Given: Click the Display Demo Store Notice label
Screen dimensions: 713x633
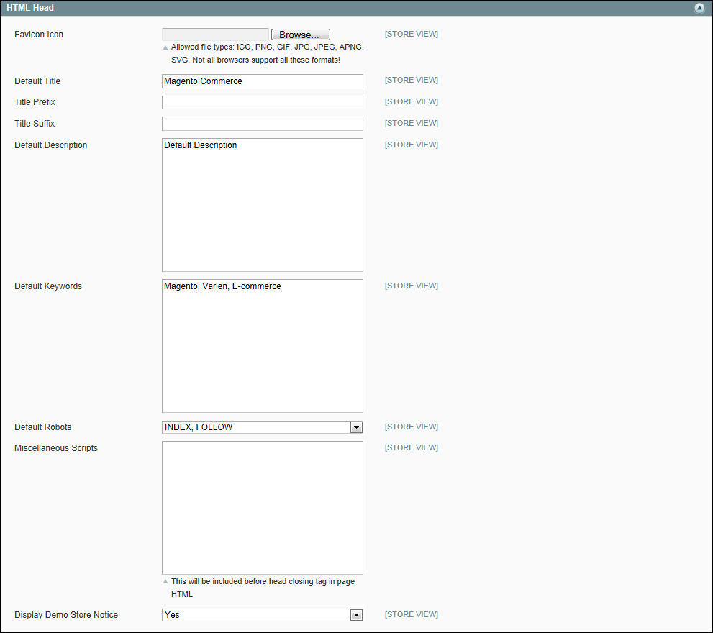Looking at the screenshot, I should point(66,615).
